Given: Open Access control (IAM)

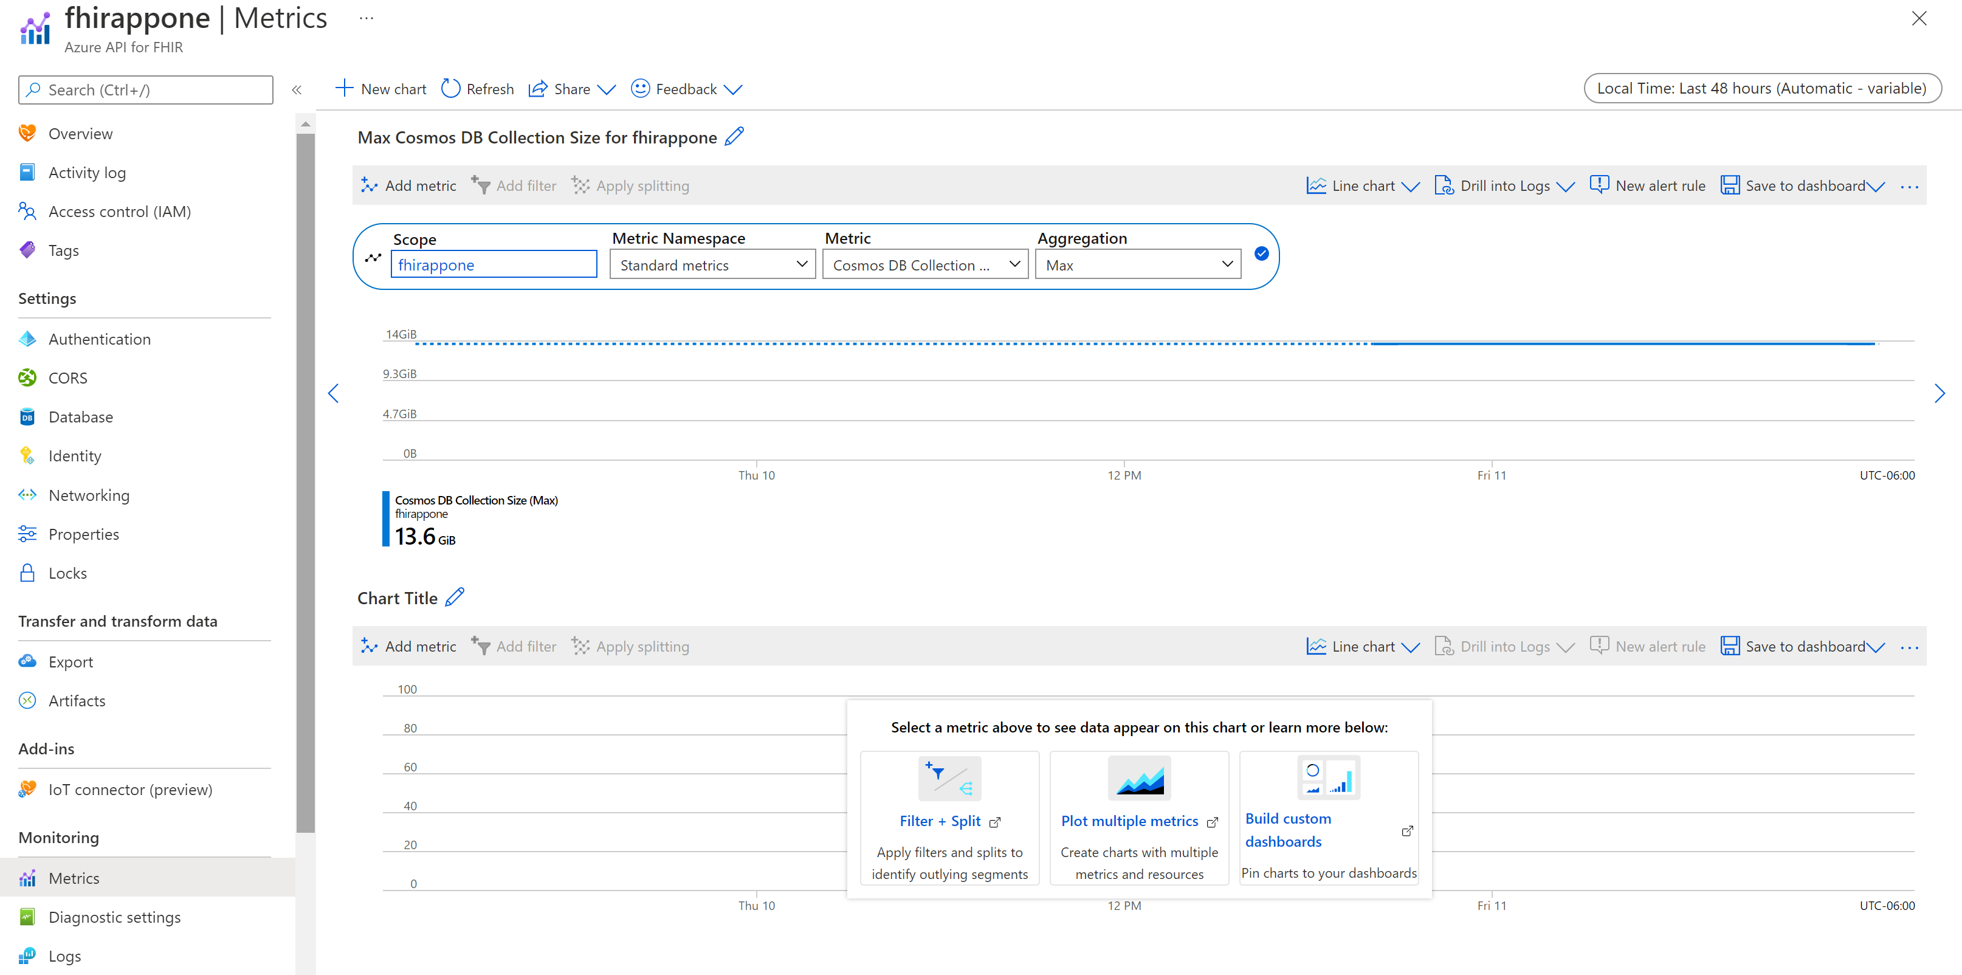Looking at the screenshot, I should (x=120, y=212).
